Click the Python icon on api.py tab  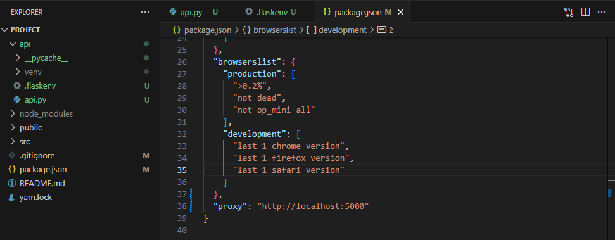coord(172,12)
